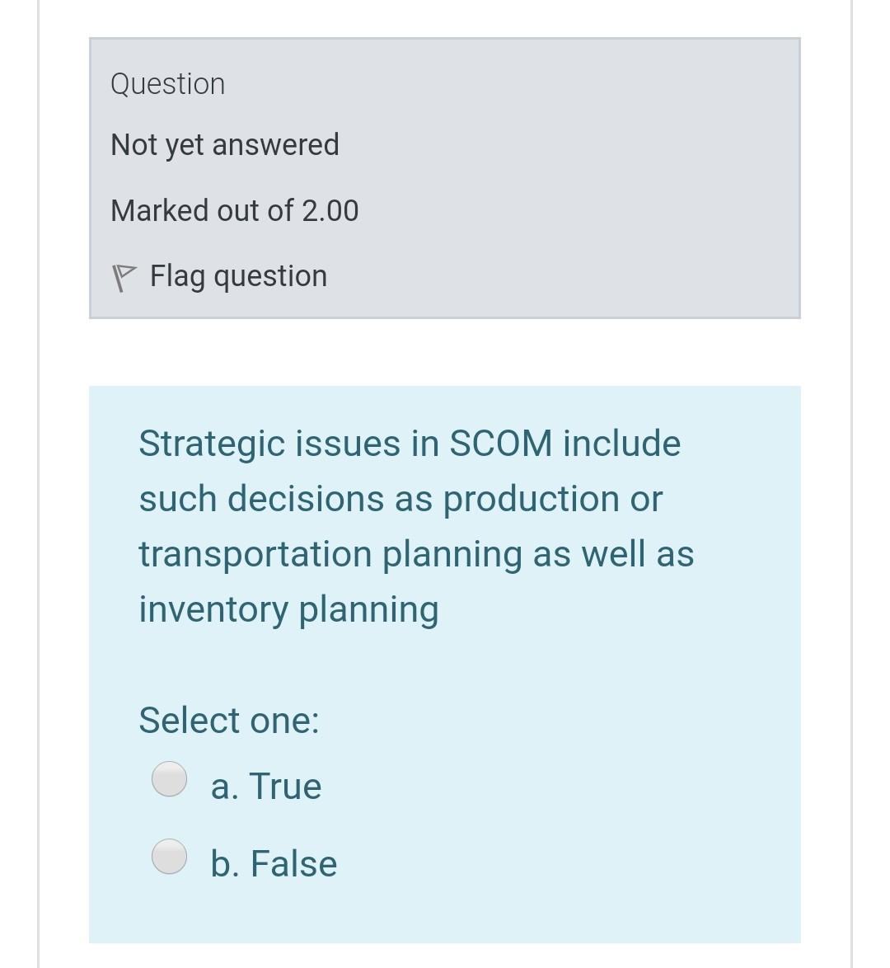The image size is (890, 968).
Task: Flag this question for review
Action: tap(237, 275)
